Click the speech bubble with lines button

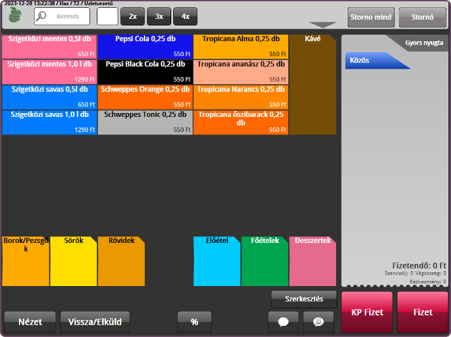(x=318, y=322)
